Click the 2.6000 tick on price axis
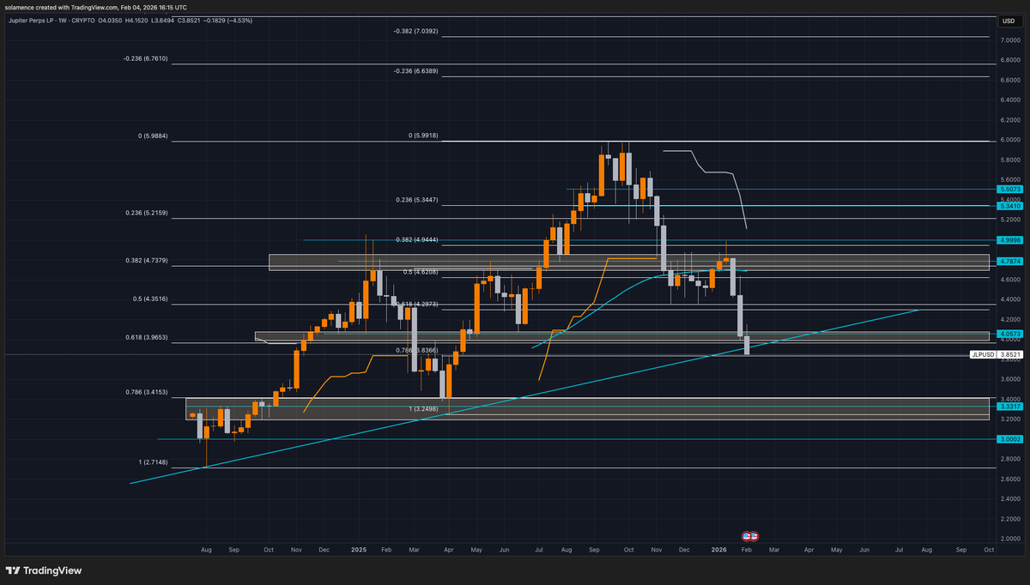Viewport: 1030px width, 585px height. pyautogui.click(x=1010, y=479)
